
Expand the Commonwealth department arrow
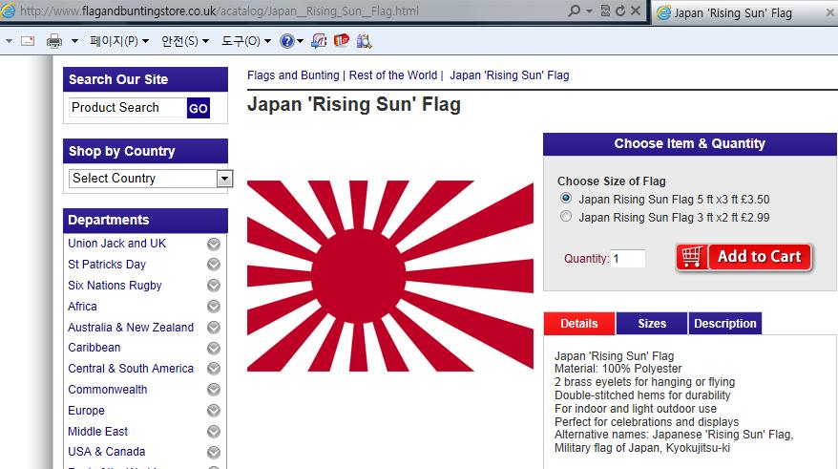pos(214,390)
